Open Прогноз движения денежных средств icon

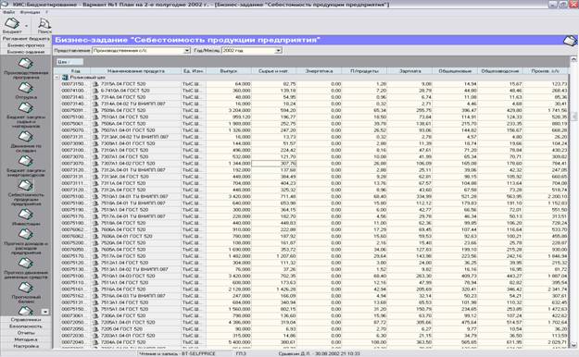26,268
